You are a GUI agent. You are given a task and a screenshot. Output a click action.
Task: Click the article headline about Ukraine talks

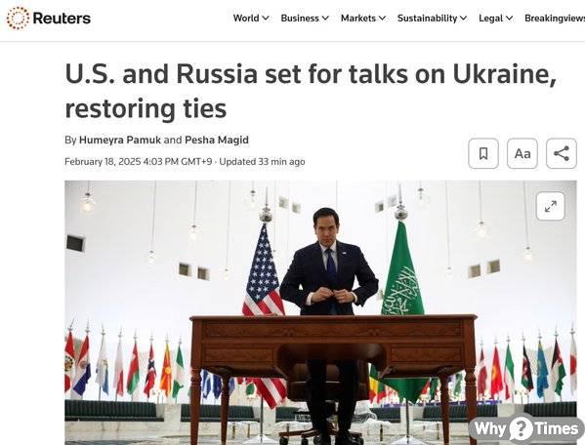(311, 91)
